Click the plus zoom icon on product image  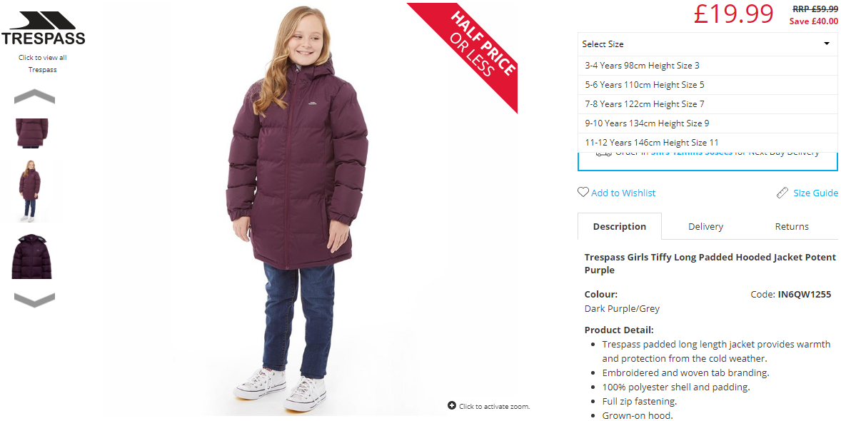[452, 405]
